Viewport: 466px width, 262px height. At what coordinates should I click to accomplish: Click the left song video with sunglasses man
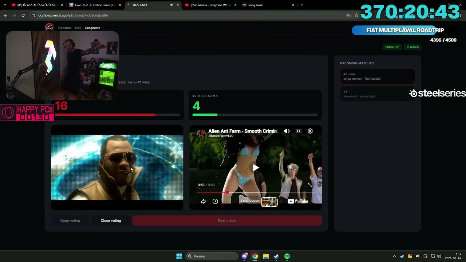(117, 167)
